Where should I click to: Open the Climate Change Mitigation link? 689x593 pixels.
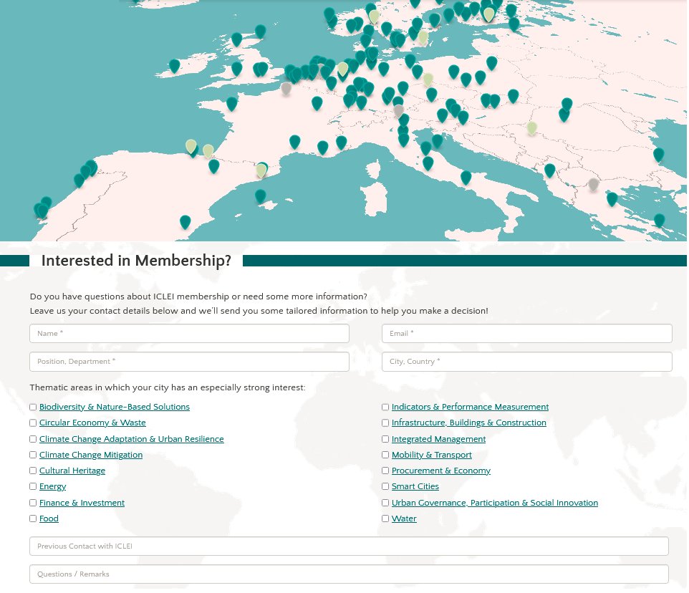[91, 455]
